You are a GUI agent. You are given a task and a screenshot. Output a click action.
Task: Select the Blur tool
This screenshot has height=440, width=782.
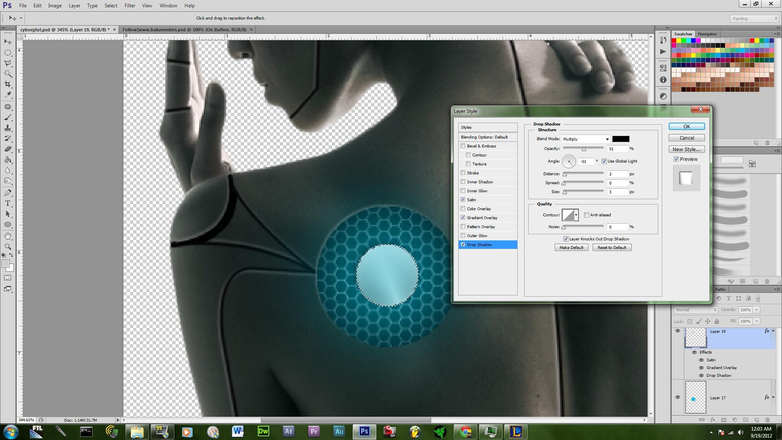pyautogui.click(x=8, y=170)
